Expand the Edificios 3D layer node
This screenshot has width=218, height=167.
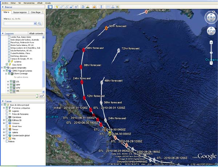[4, 120]
